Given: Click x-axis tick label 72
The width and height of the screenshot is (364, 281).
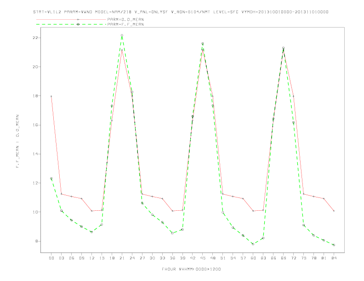Looking at the screenshot, I should coord(293,258).
